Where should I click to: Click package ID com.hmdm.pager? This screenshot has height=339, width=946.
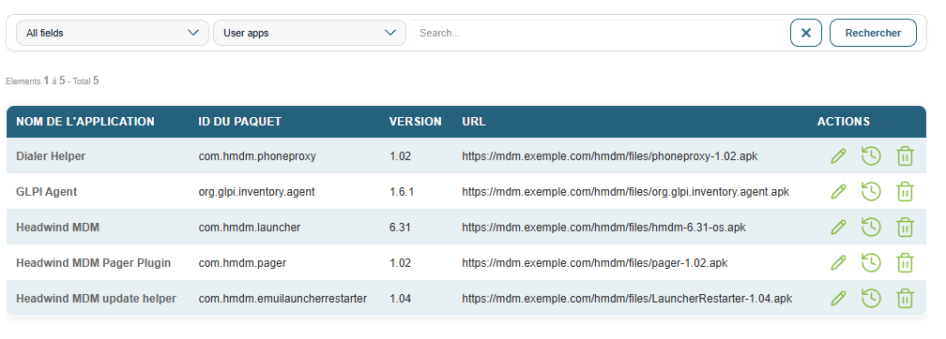click(242, 263)
